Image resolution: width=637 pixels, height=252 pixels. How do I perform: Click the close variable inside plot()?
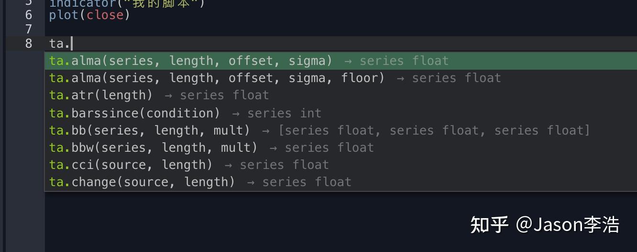105,15
